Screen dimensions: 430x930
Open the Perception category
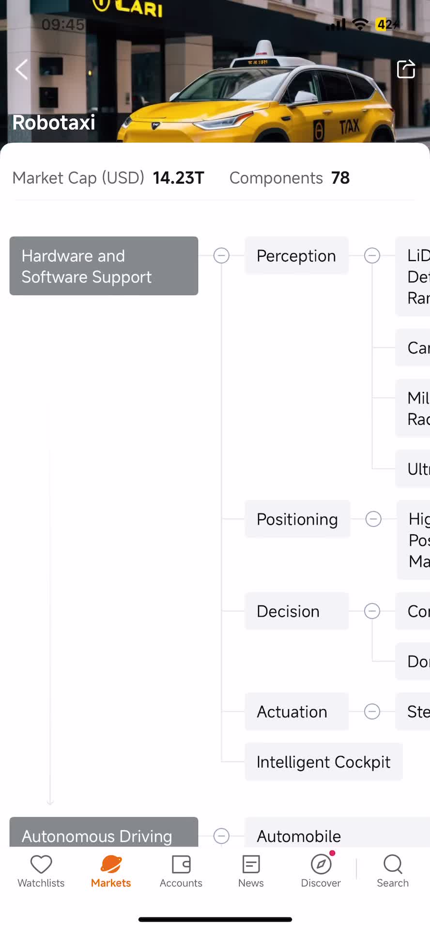296,256
